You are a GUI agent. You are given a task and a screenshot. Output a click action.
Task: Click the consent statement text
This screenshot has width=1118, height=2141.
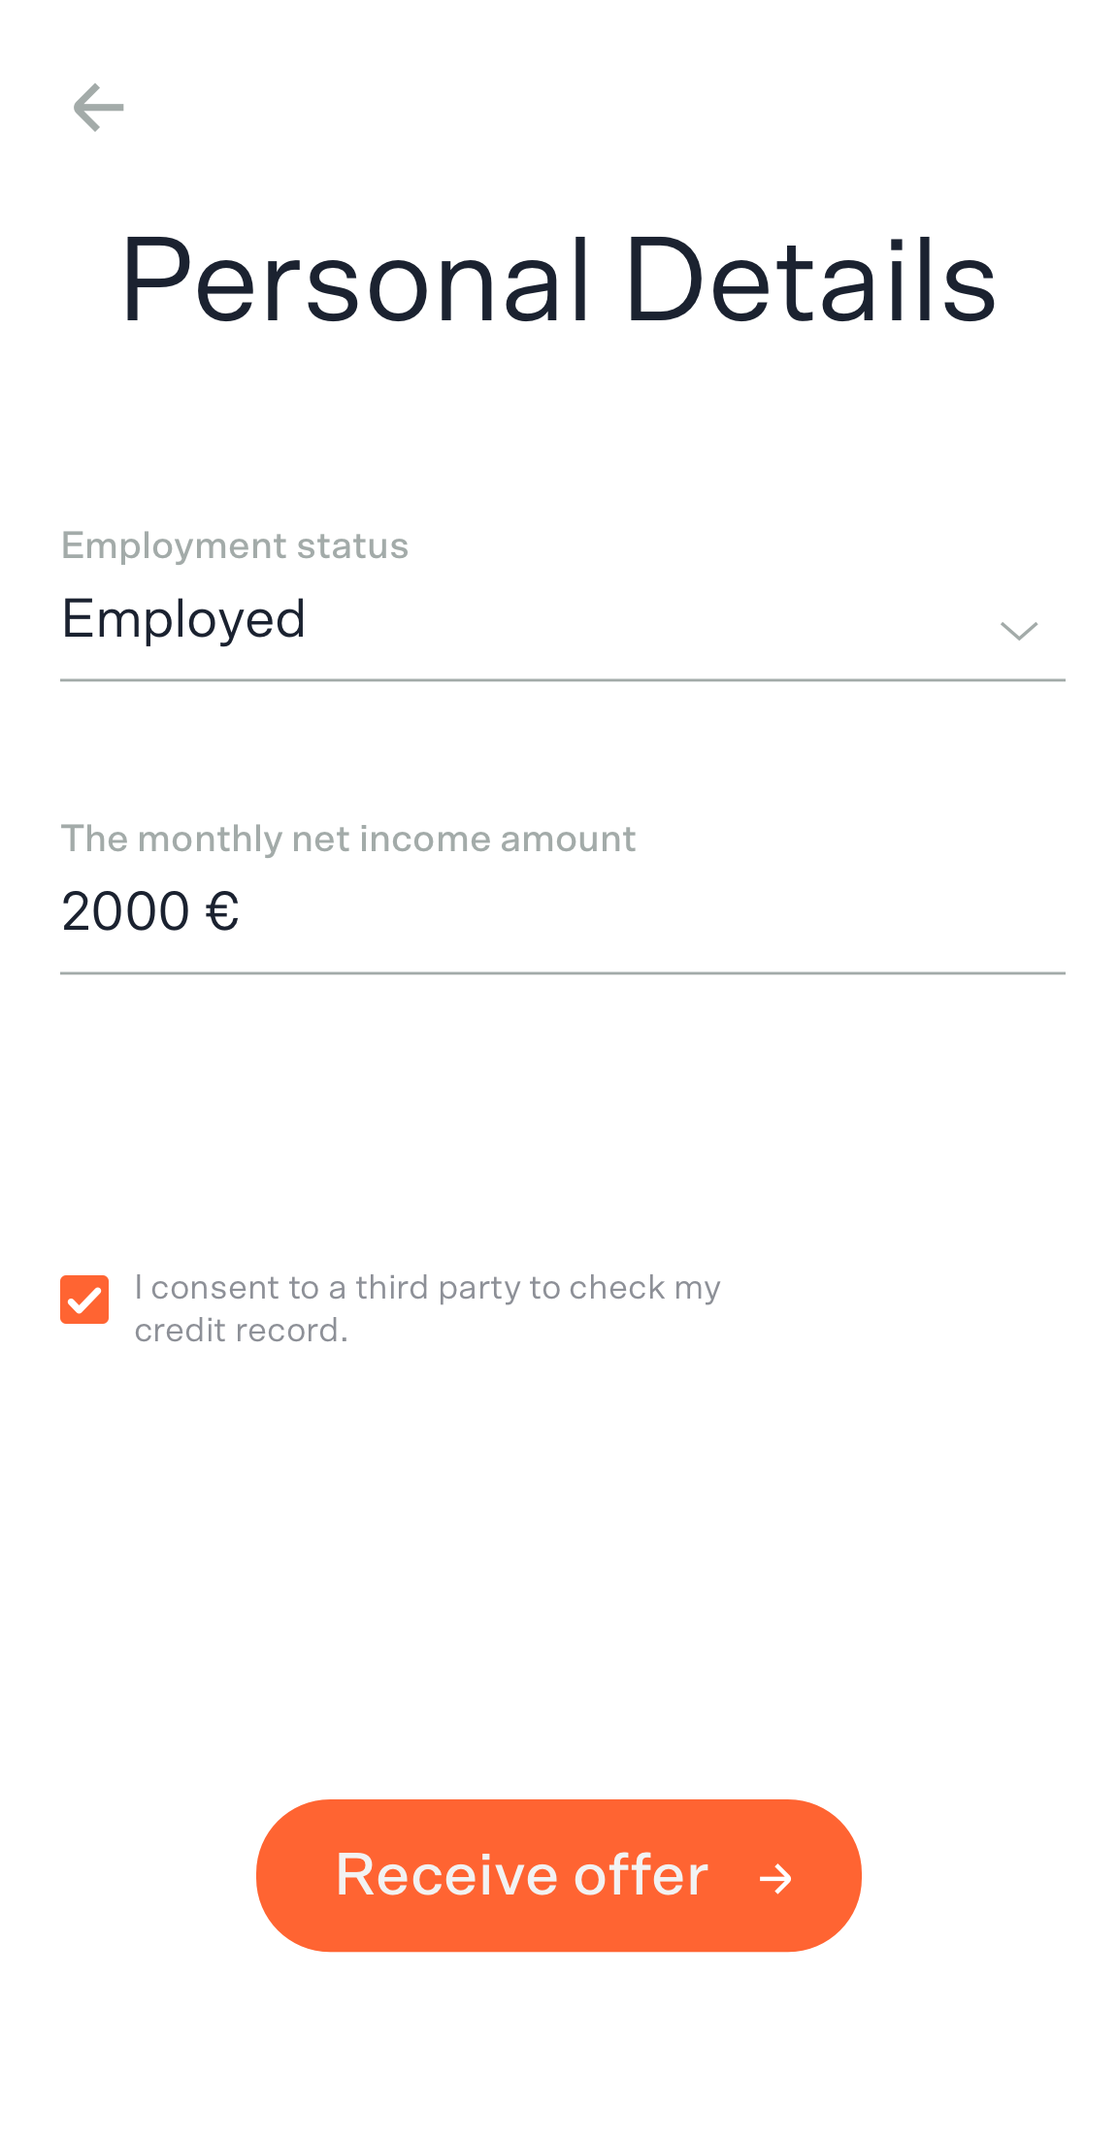(x=427, y=1306)
